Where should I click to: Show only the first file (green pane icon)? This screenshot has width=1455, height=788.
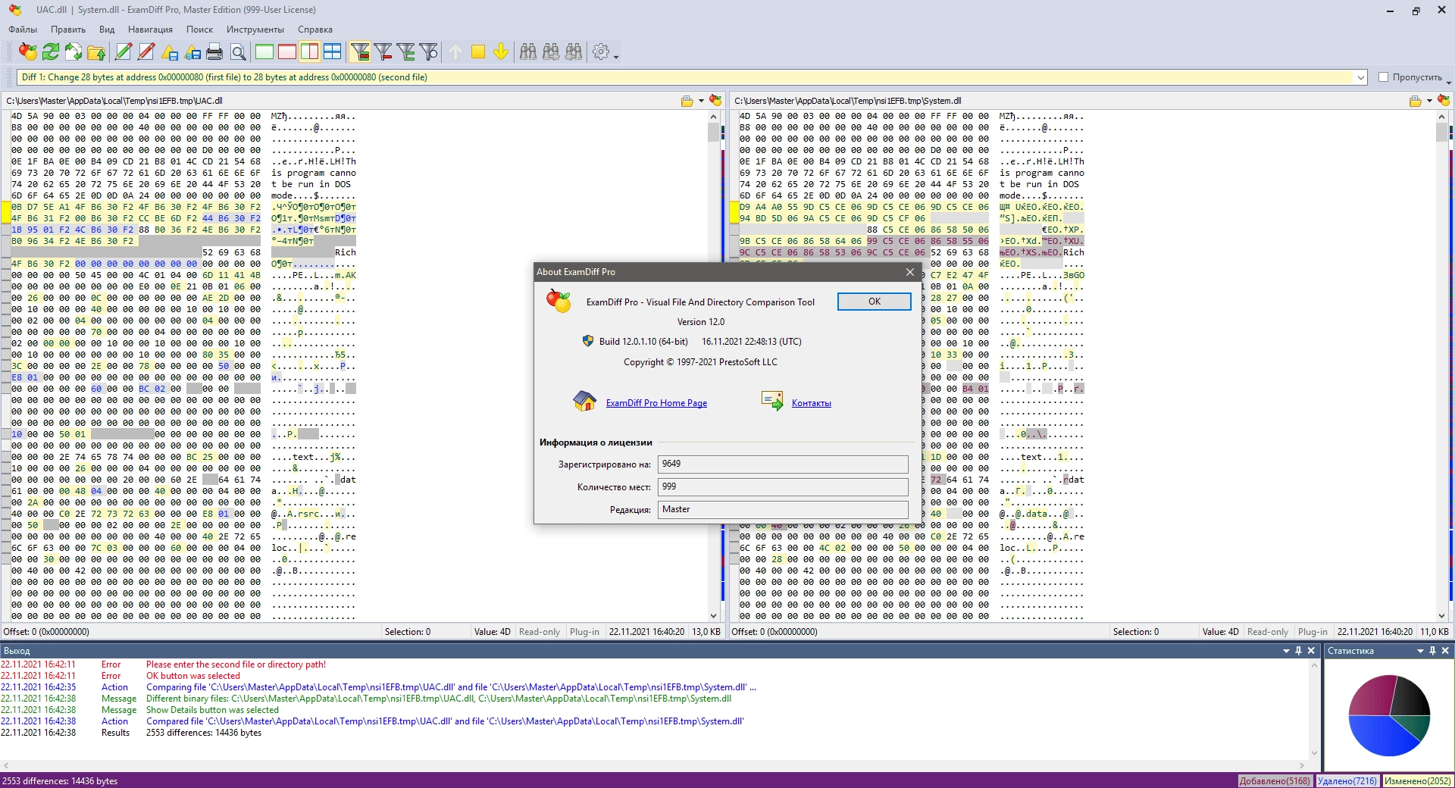(x=264, y=52)
